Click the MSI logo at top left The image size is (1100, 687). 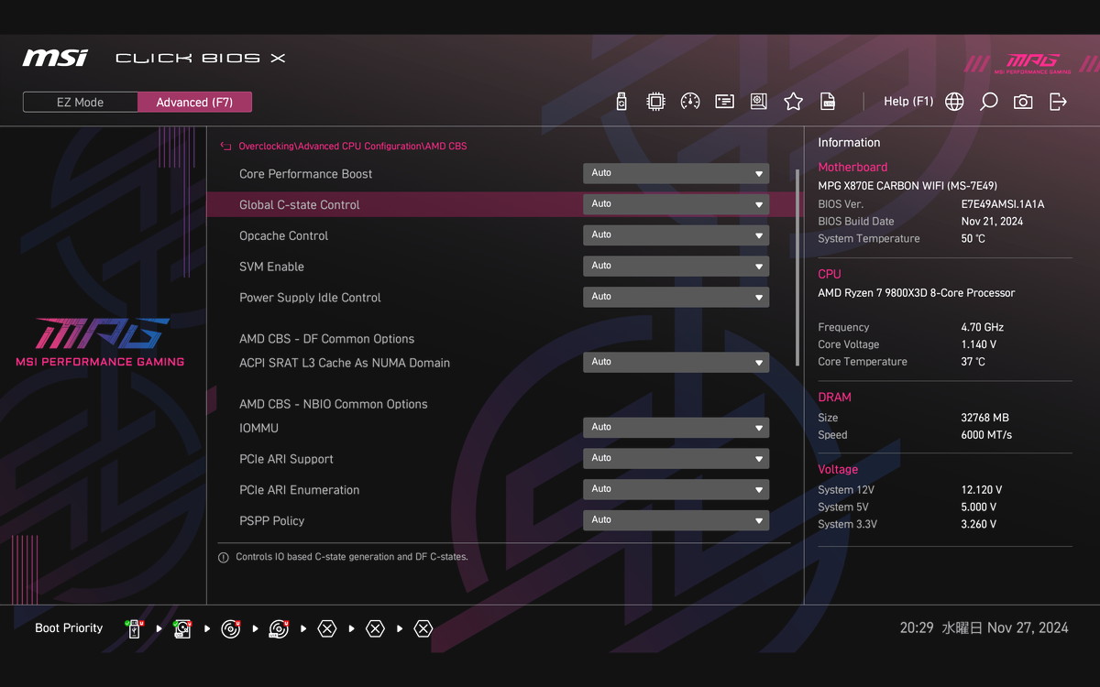55,58
